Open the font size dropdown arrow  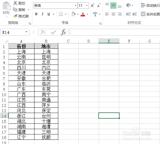pyautogui.click(x=87, y=5)
